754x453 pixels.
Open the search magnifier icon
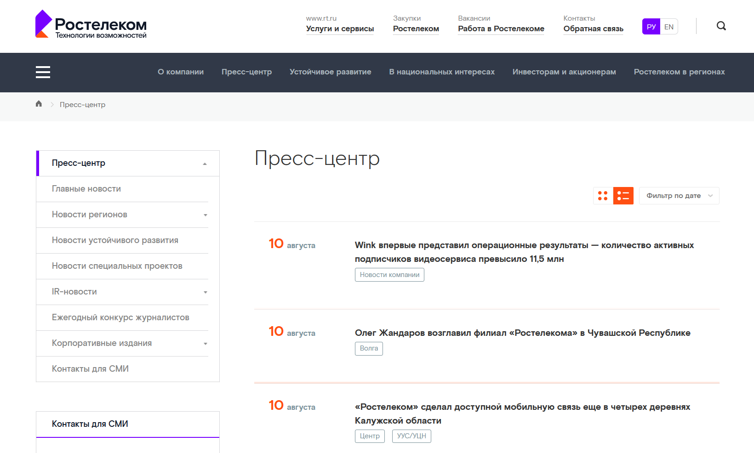pos(721,26)
